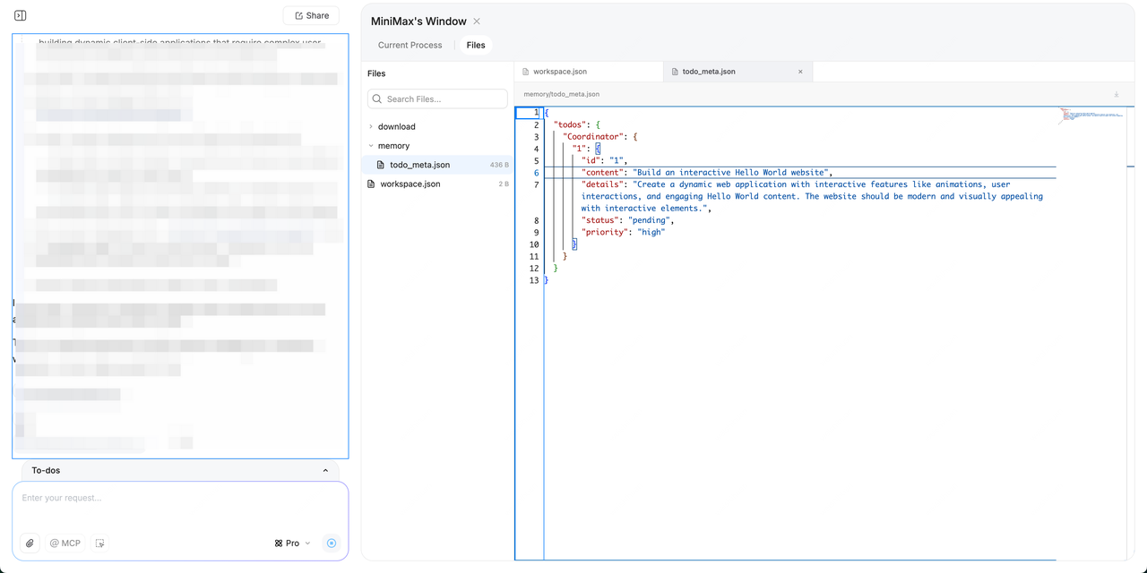1147x573 pixels.
Task: Click the Share button
Action: coord(311,15)
